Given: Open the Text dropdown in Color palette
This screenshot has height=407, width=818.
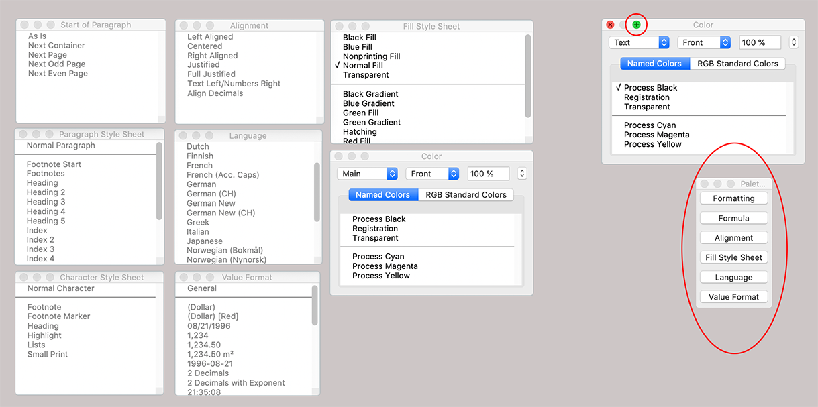Looking at the screenshot, I should point(639,42).
